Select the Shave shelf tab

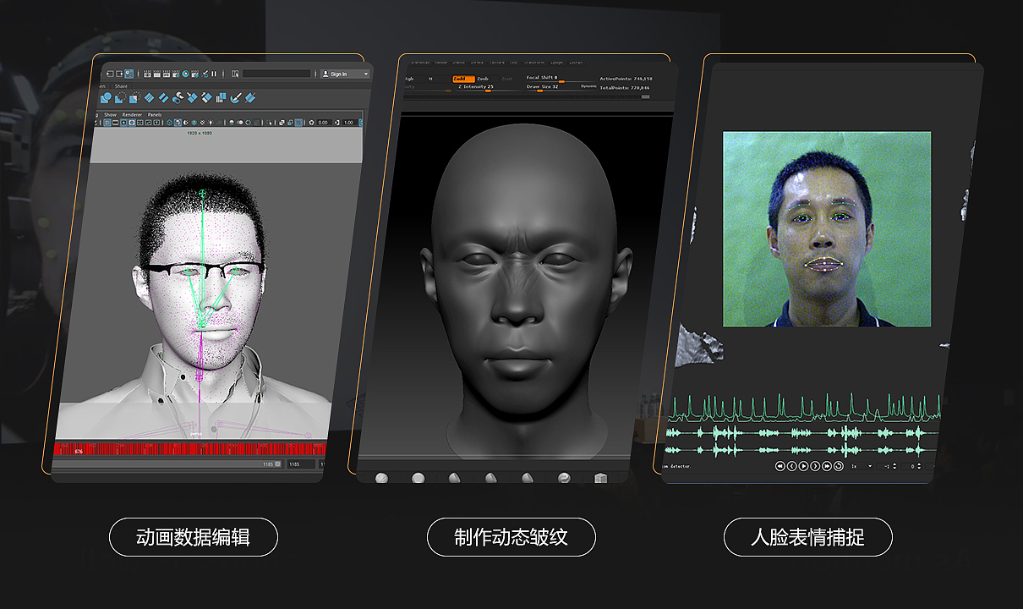[121, 86]
